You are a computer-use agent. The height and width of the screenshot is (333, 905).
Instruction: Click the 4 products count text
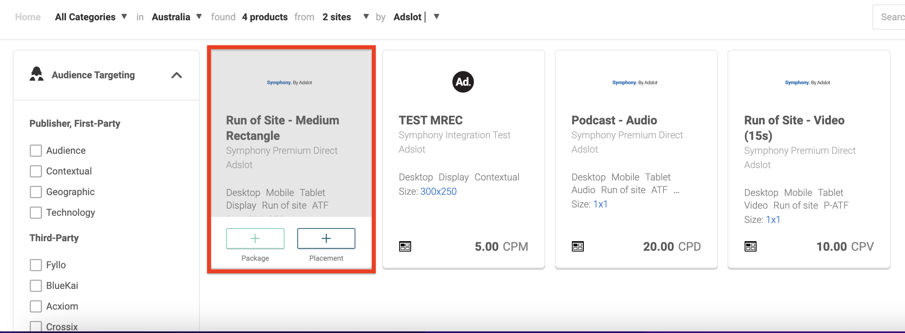pyautogui.click(x=265, y=17)
